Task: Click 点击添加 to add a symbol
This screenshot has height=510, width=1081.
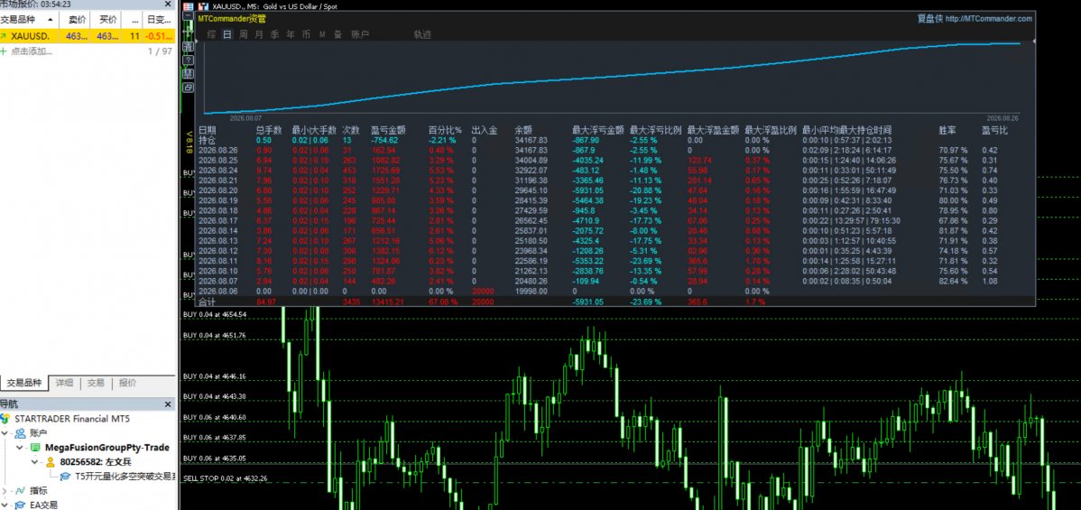Action: (32, 51)
